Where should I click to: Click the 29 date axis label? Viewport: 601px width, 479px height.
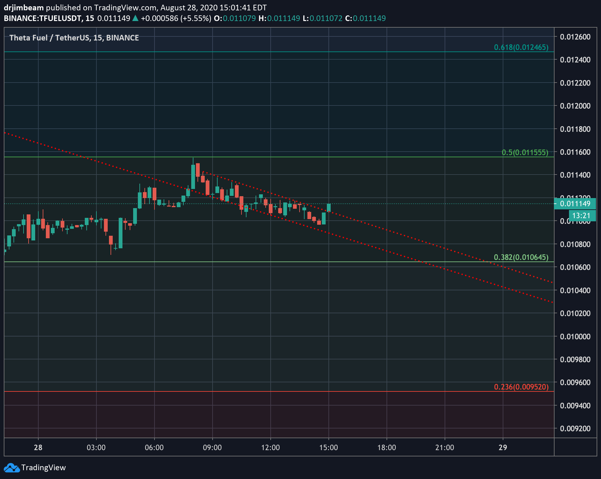503,448
